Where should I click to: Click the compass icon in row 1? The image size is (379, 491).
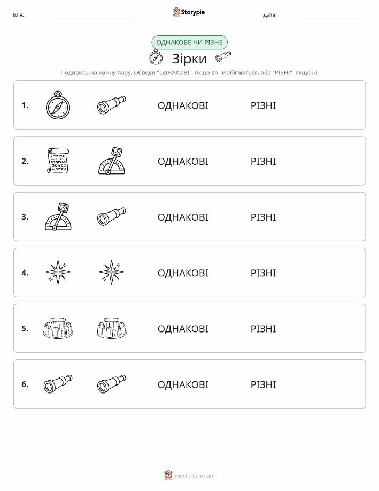click(58, 105)
